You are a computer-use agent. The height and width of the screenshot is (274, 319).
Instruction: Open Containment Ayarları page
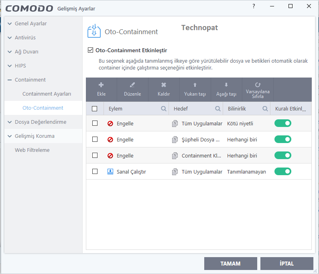(47, 94)
